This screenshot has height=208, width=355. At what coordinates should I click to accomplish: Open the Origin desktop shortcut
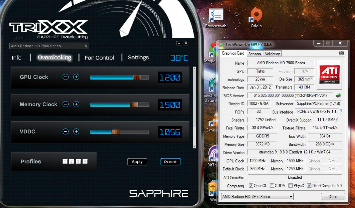click(x=256, y=18)
